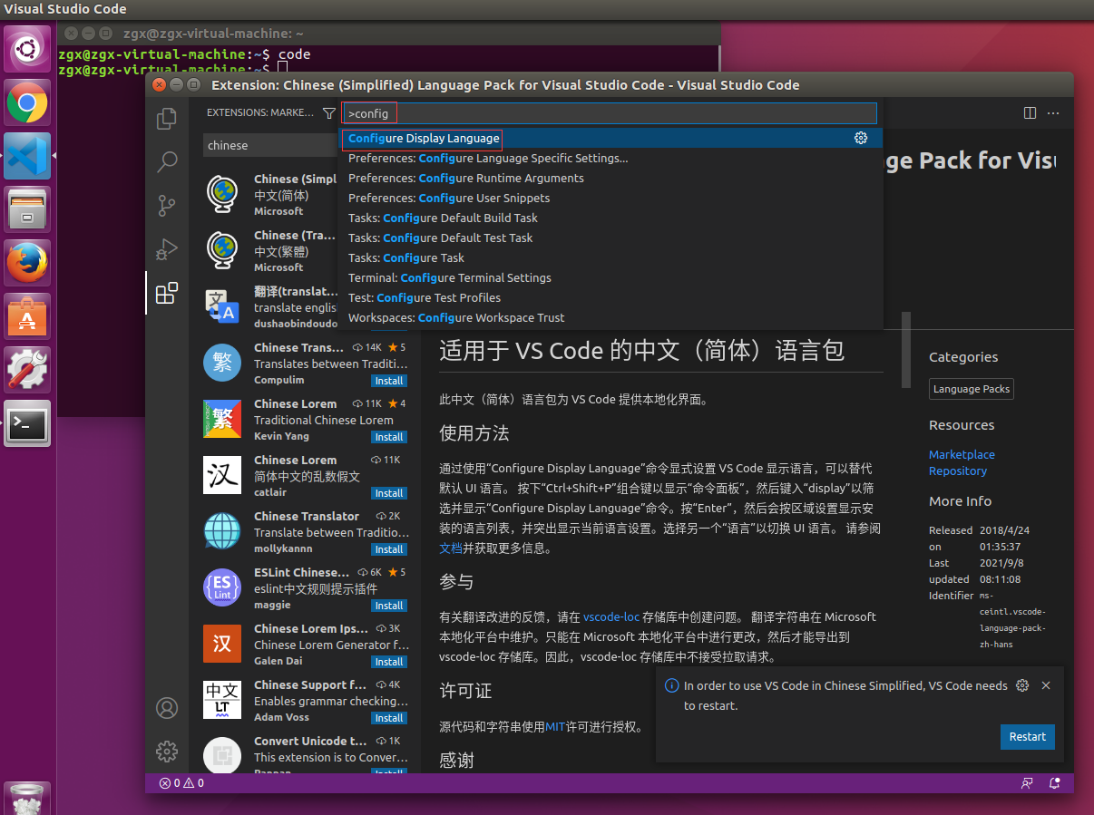Image resolution: width=1094 pixels, height=815 pixels.
Task: Select the Extensions view icon
Action: pyautogui.click(x=167, y=293)
